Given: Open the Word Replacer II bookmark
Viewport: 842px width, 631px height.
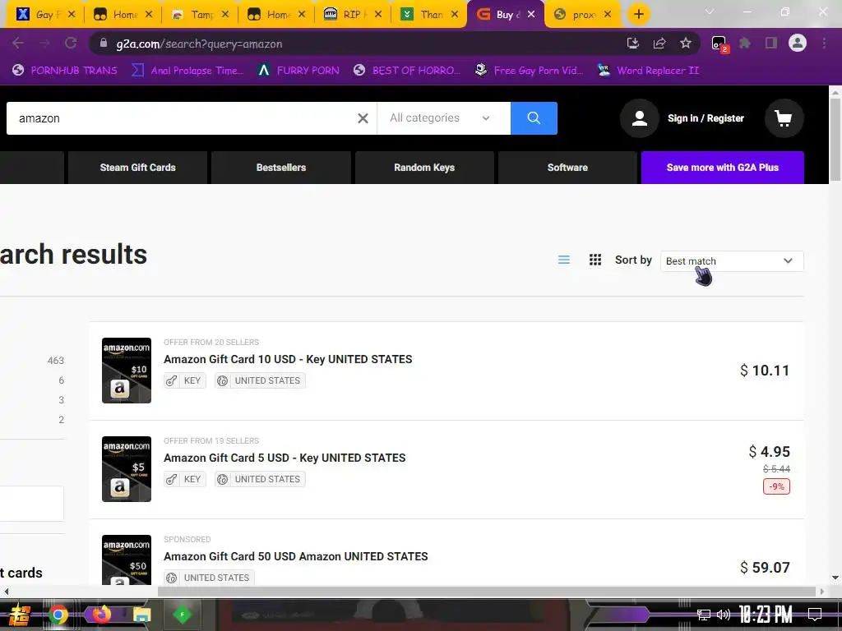Looking at the screenshot, I should click(648, 71).
